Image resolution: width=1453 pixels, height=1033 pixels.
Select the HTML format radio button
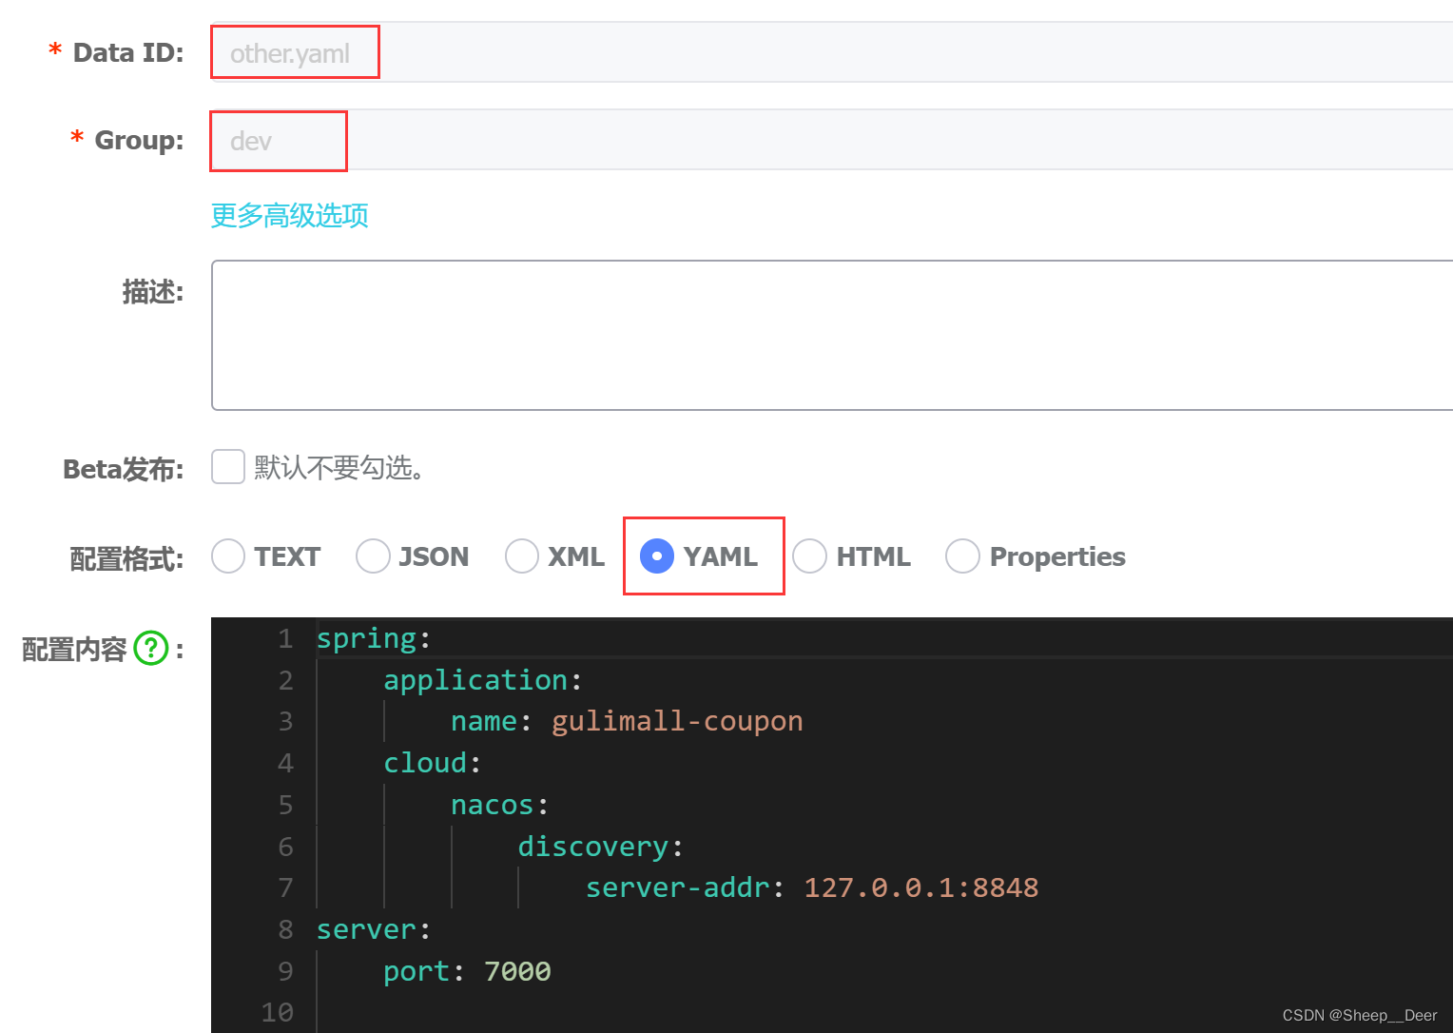(809, 556)
